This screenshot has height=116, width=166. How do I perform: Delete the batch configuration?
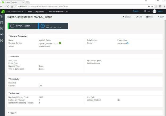[x=150, y=17]
